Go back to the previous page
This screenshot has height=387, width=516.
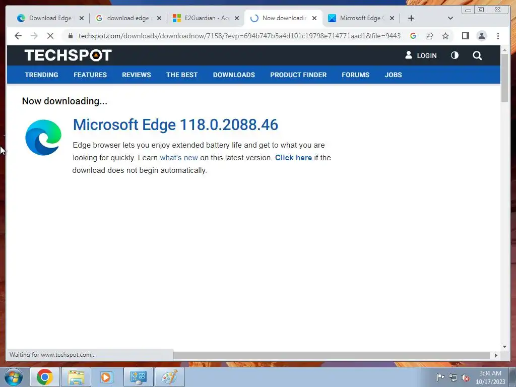(18, 36)
